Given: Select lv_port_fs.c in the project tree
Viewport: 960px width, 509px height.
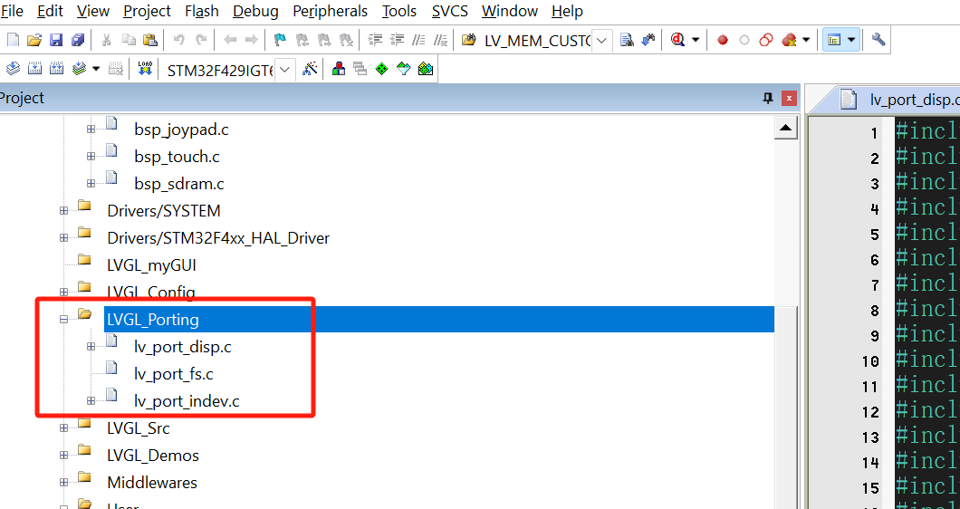Looking at the screenshot, I should [x=173, y=373].
